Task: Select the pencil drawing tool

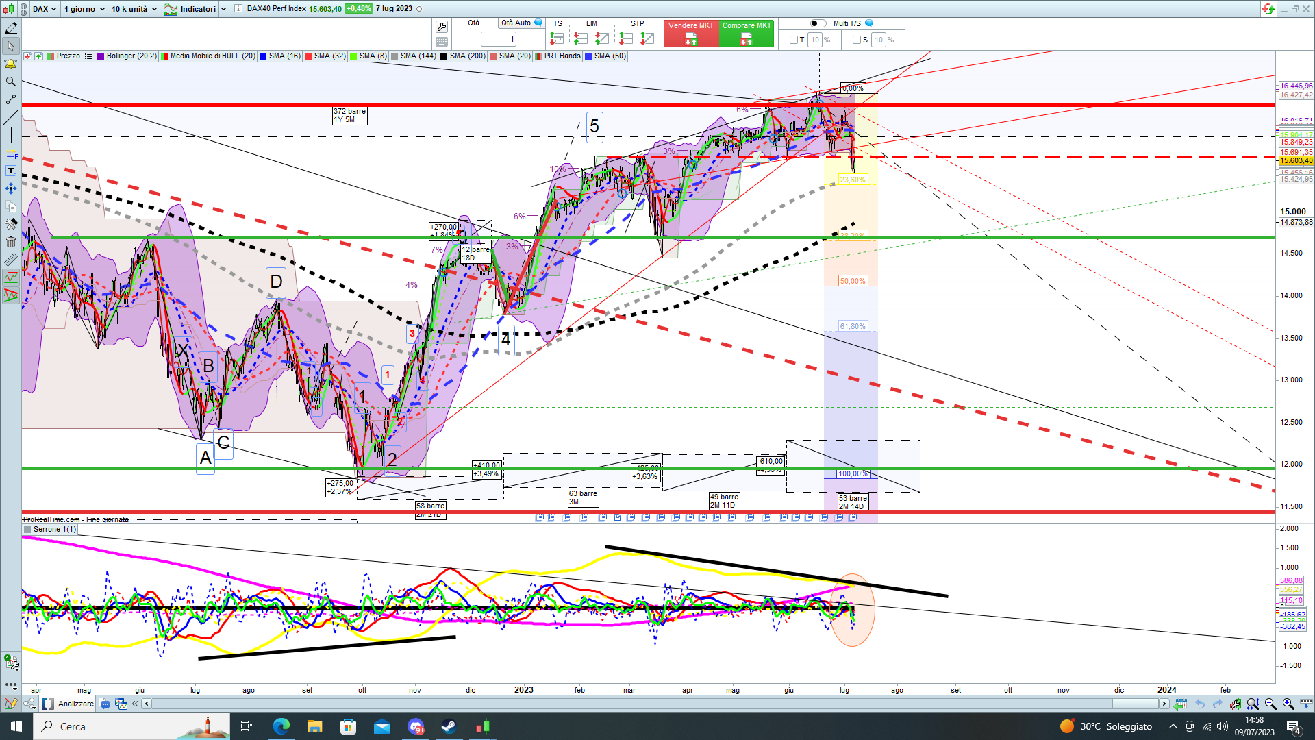Action: point(11,28)
